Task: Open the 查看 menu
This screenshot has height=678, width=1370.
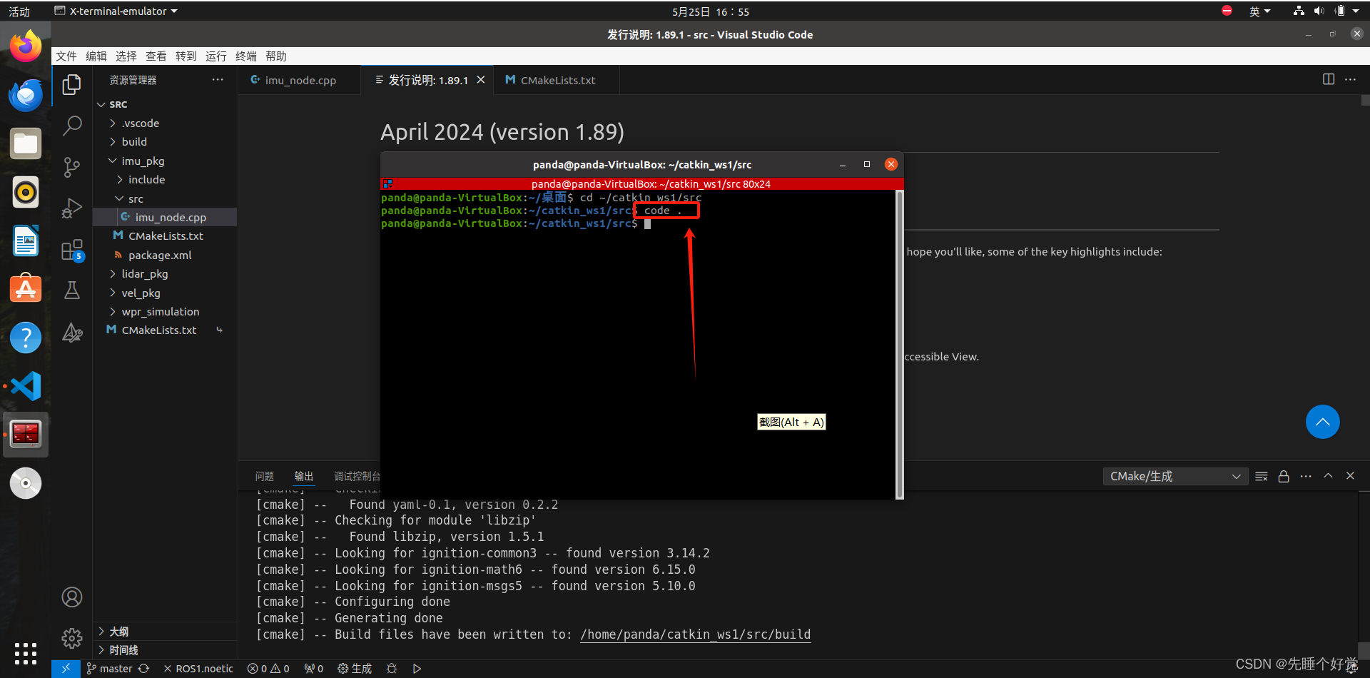Action: click(156, 56)
